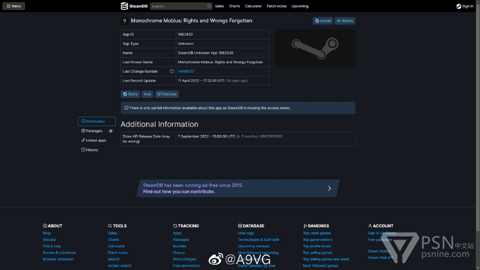
Task: Open the Store button
Action: (130, 94)
